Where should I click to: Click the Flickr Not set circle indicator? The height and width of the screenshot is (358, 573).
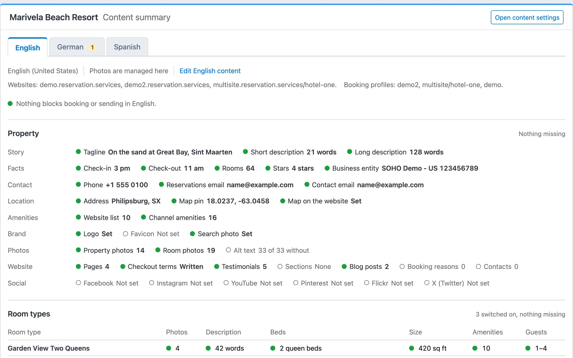[x=366, y=283]
